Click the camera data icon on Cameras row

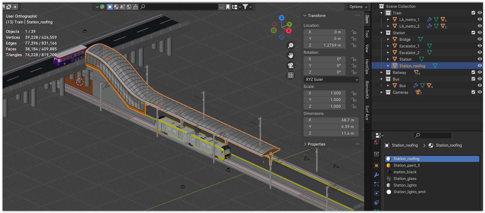click(x=418, y=92)
